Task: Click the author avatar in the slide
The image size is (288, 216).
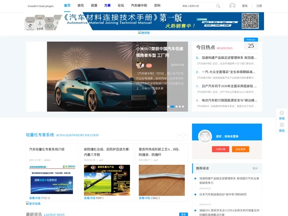Action: click(140, 65)
